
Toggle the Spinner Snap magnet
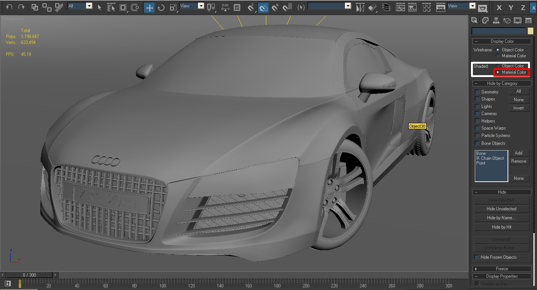[287, 7]
